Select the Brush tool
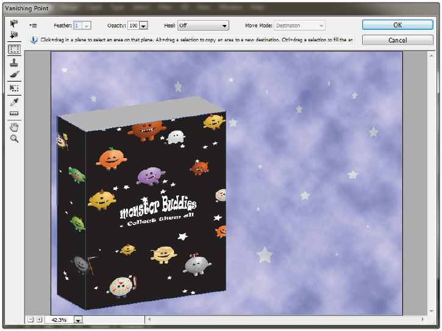This screenshot has height=331, width=442. point(14,74)
